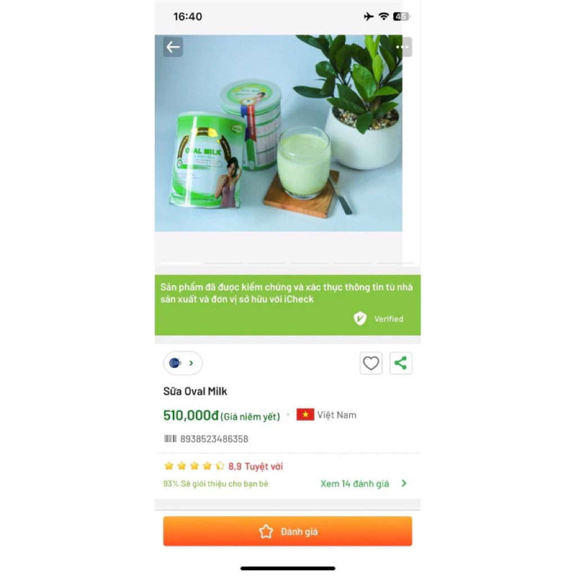This screenshot has width=576, height=576.
Task: Tap the Việt Nam flag icon
Action: pos(305,415)
